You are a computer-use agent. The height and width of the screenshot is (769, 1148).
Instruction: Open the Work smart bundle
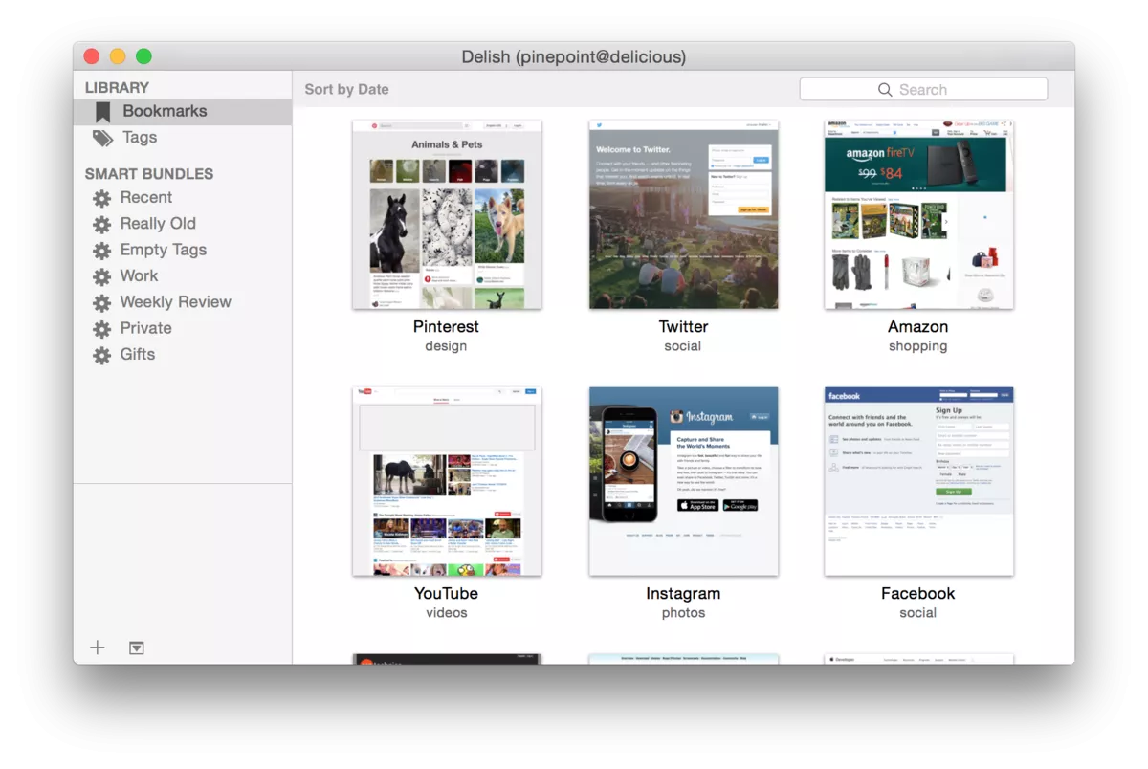point(183,275)
